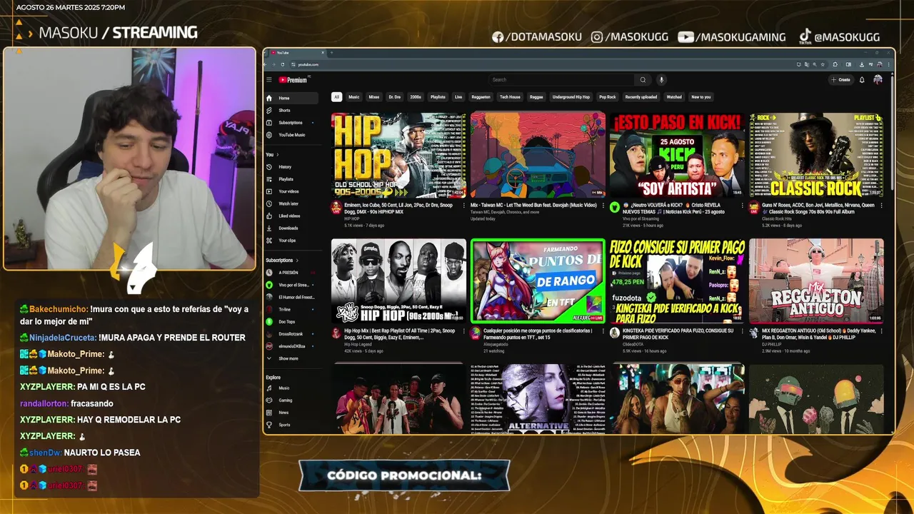Open options menu for Noticias Kick Perú video
The image size is (914, 514).
741,206
